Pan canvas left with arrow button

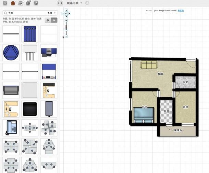[x=63, y=13]
